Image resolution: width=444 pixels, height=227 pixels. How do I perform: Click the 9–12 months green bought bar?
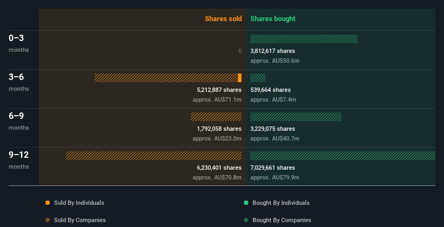click(343, 156)
